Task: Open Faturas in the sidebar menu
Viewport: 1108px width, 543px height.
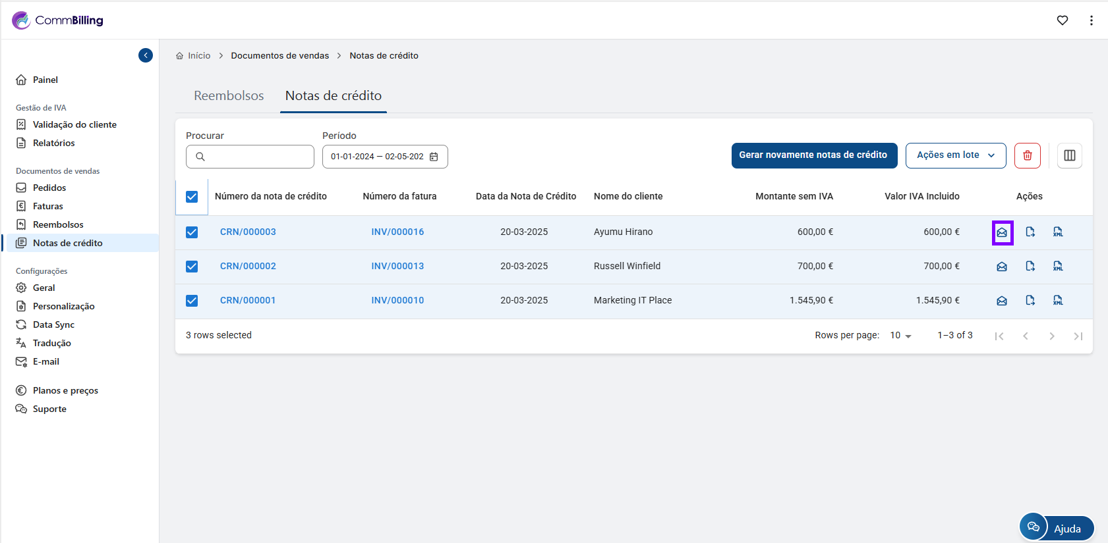Action: 48,206
